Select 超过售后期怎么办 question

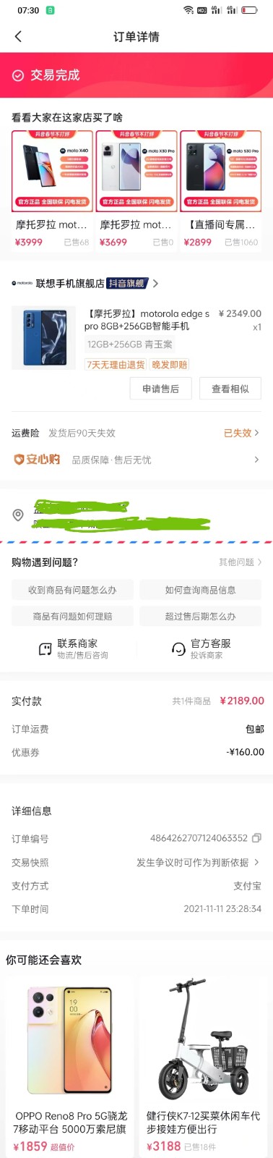201,617
